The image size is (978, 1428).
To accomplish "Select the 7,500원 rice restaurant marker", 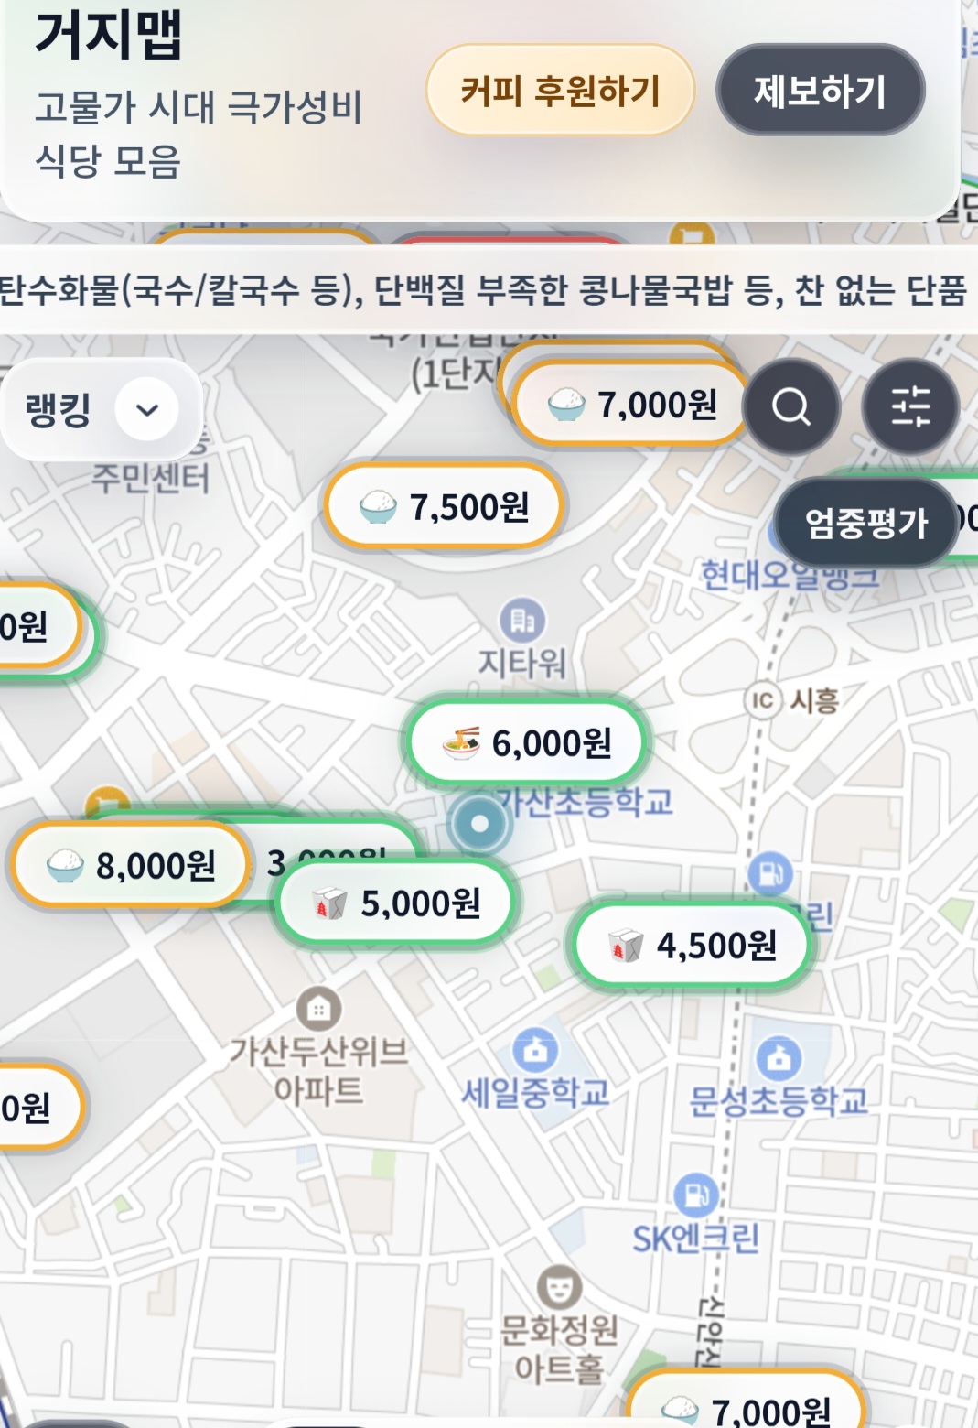I will pos(444,506).
